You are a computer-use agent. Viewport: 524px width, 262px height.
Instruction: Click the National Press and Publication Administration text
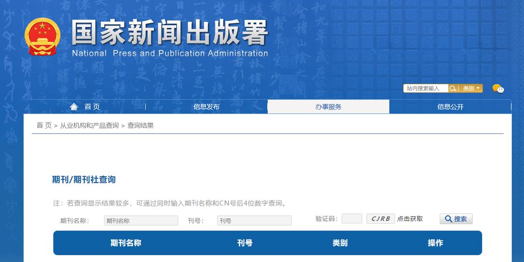(x=170, y=53)
